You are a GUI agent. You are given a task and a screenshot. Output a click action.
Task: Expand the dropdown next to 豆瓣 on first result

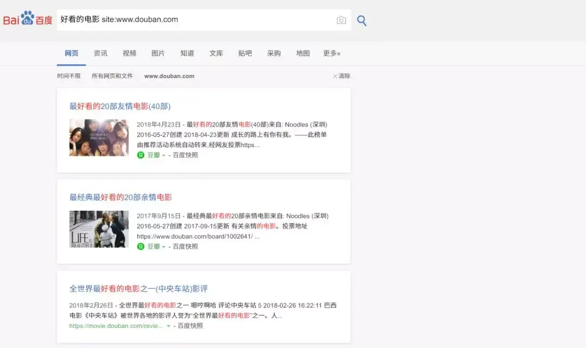pos(163,155)
